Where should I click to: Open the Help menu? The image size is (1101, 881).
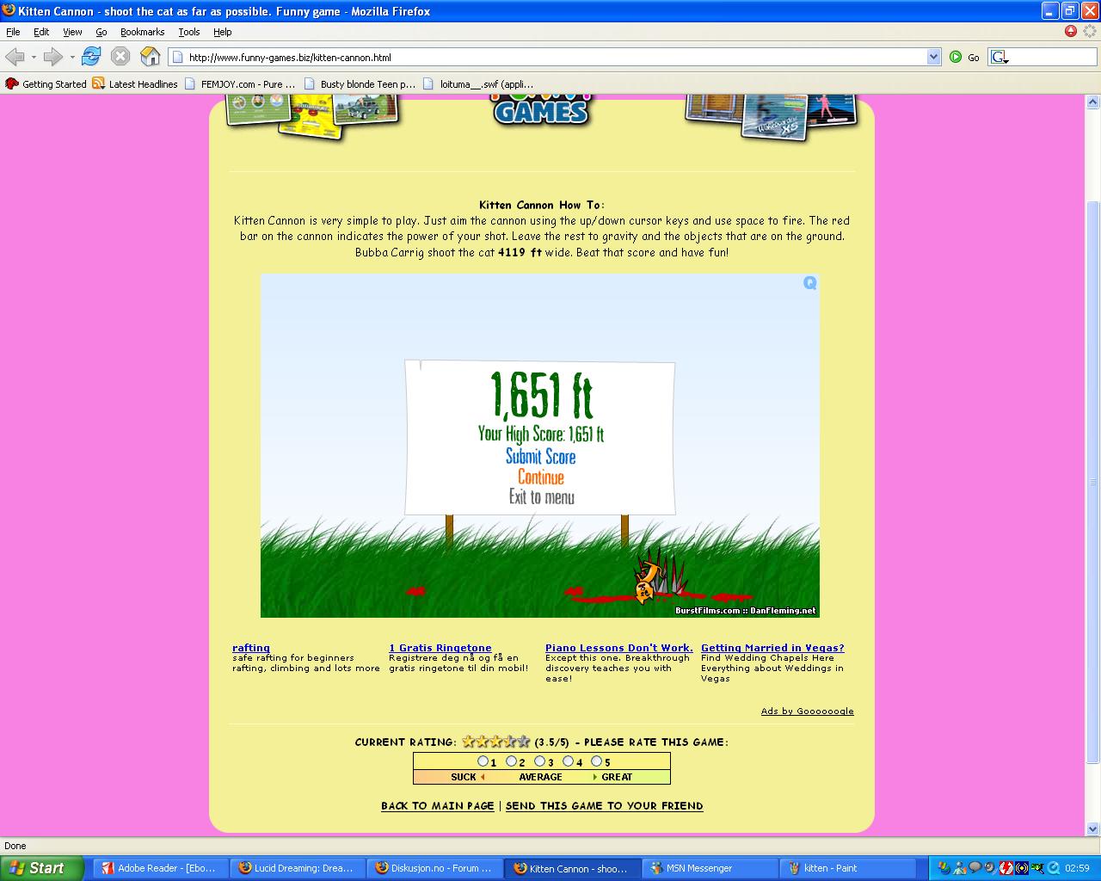tap(223, 32)
